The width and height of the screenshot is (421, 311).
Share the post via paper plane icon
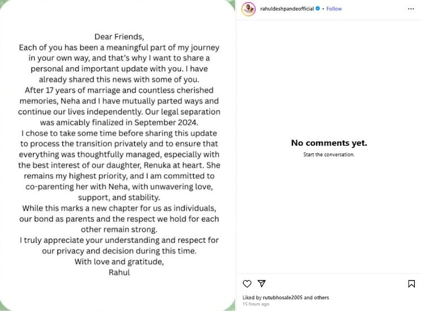pos(262,284)
